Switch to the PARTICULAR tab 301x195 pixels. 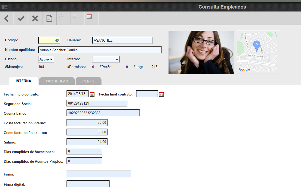coord(57,81)
